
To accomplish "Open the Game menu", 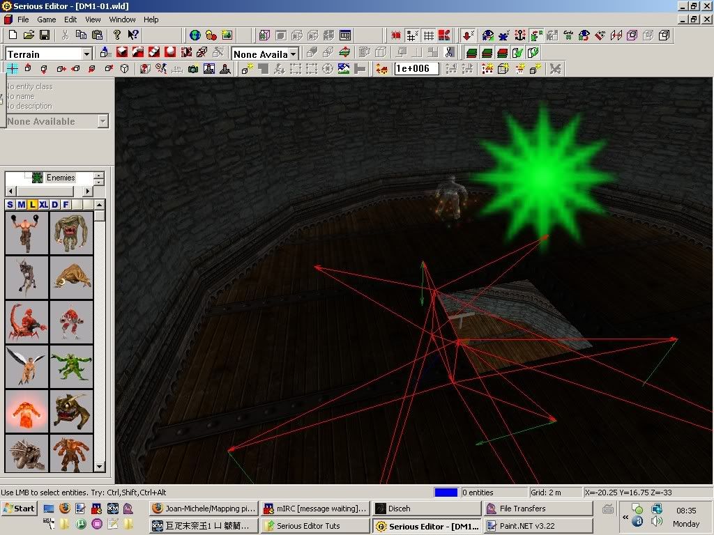I will [x=47, y=20].
